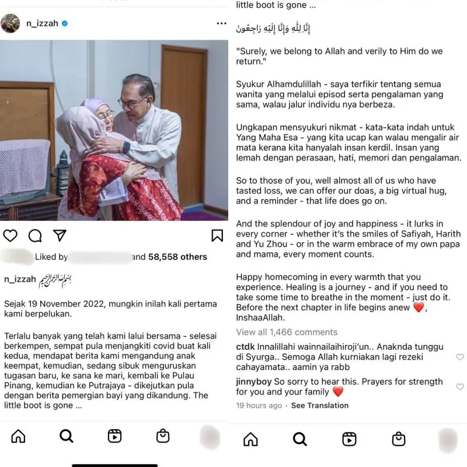Open Shop bag icon in left bottom bar

[x=163, y=435]
